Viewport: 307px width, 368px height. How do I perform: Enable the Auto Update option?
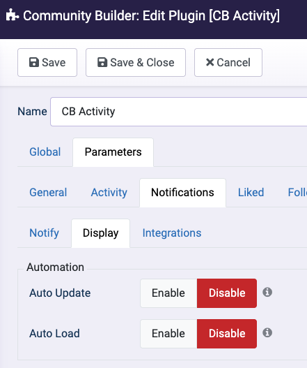[x=168, y=293]
